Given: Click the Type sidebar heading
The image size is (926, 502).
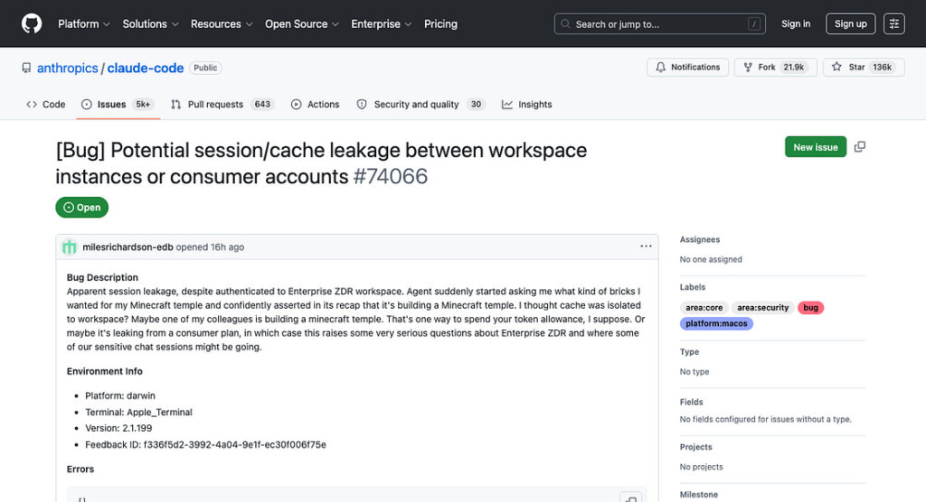Looking at the screenshot, I should [689, 352].
